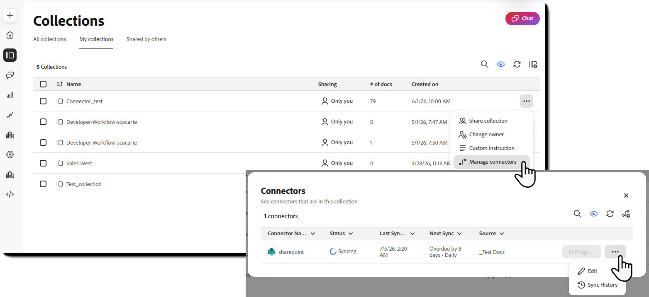Switch to the Shared by others tab
This screenshot has height=297, width=649.
pyautogui.click(x=146, y=39)
